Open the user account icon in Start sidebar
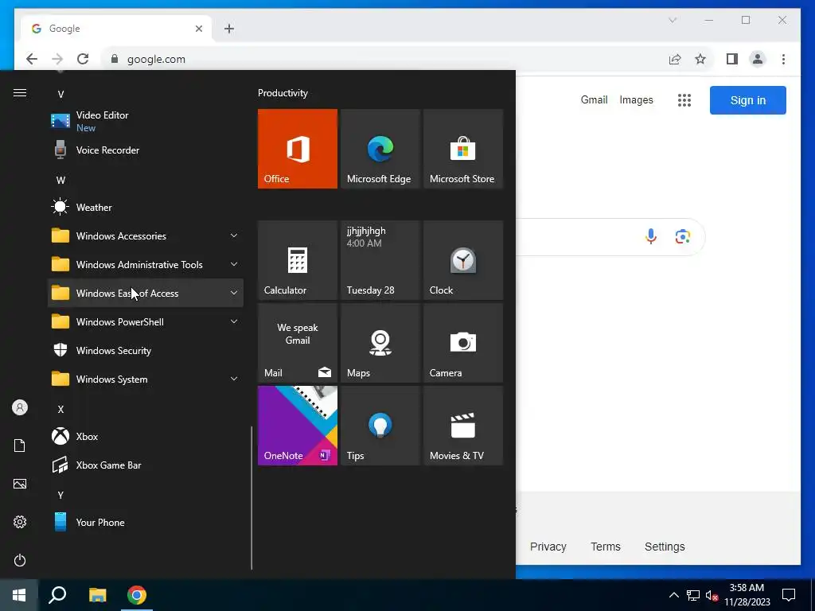The width and height of the screenshot is (815, 611). tap(20, 407)
